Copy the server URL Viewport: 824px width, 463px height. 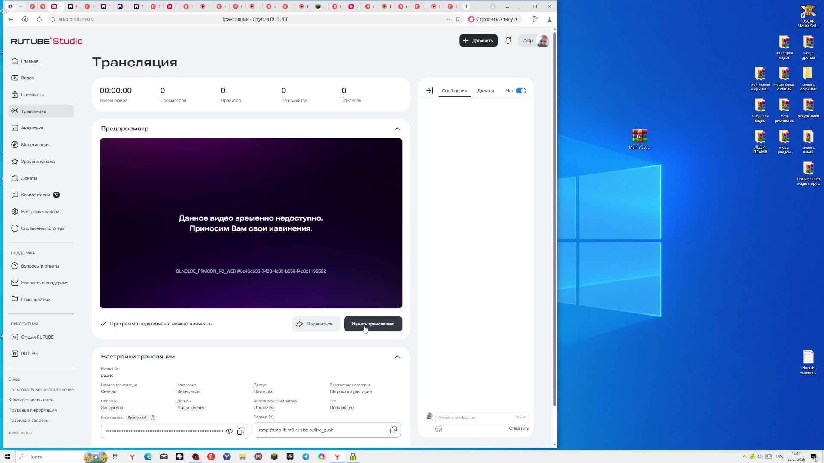pyautogui.click(x=393, y=430)
